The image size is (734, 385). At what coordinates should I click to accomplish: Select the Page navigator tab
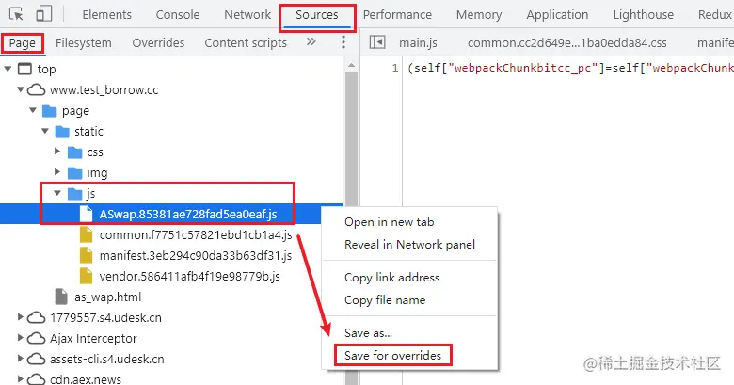pyautogui.click(x=22, y=43)
